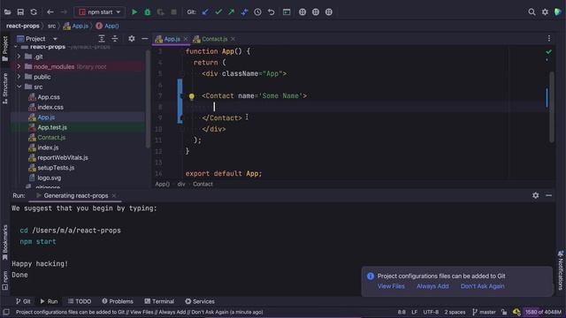Click src in breadcrumb path
This screenshot has width=566, height=318.
[x=51, y=26]
